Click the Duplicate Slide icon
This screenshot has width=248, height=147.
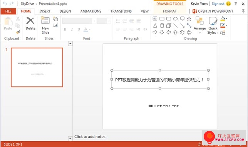(55, 19)
